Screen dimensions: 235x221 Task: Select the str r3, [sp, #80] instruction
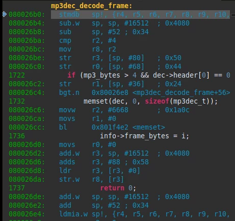(120, 58)
